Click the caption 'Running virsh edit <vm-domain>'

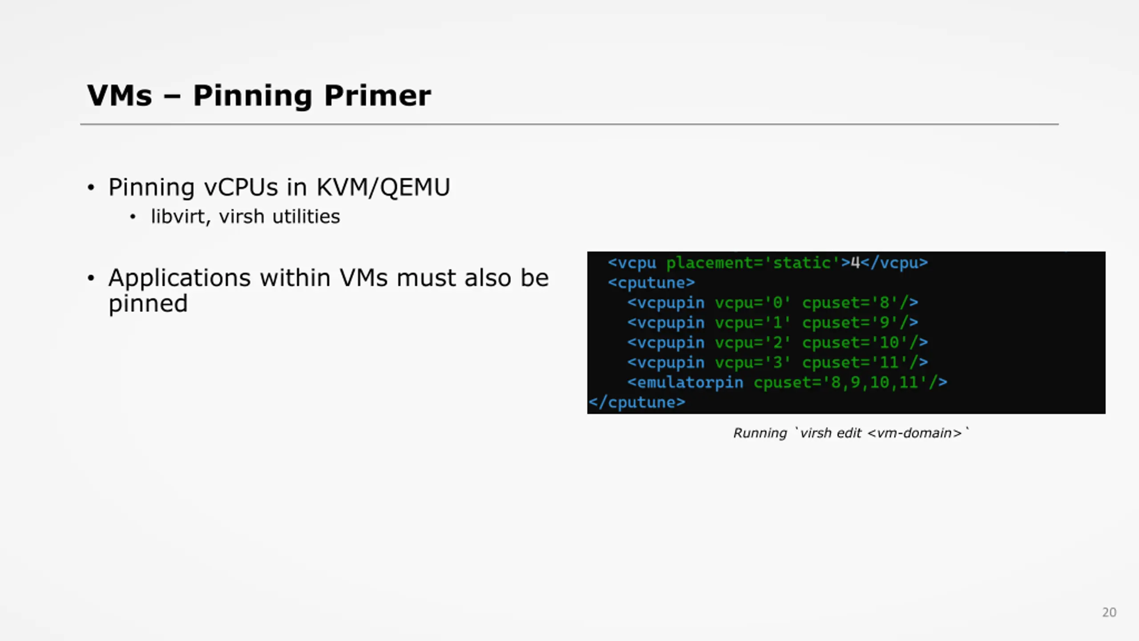[x=851, y=433]
